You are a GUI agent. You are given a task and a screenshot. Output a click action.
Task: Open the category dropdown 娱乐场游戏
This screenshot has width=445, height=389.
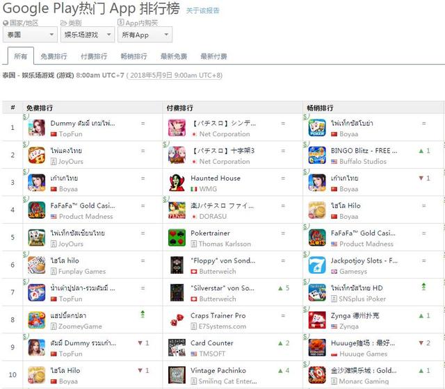click(x=88, y=35)
